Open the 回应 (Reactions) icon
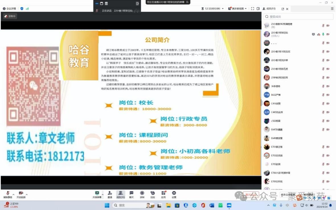Viewport: 336px width, 210px height. click(x=153, y=194)
